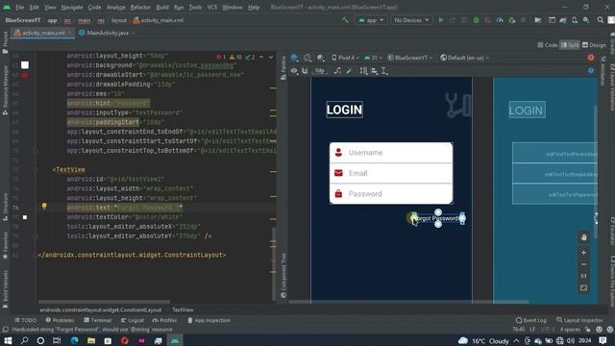
Task: Open the Event Log
Action: click(531, 320)
